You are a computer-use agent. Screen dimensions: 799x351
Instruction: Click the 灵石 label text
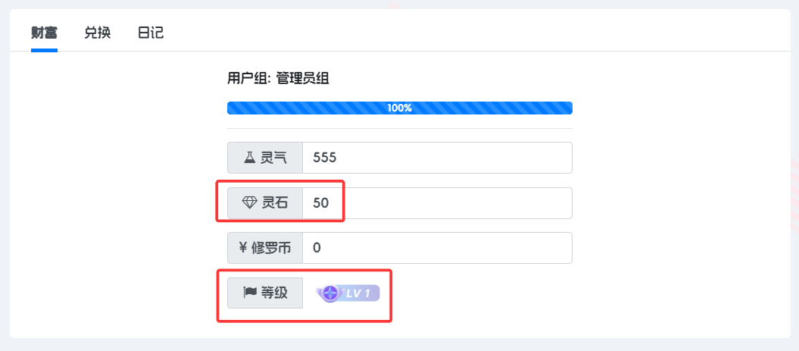(x=275, y=203)
